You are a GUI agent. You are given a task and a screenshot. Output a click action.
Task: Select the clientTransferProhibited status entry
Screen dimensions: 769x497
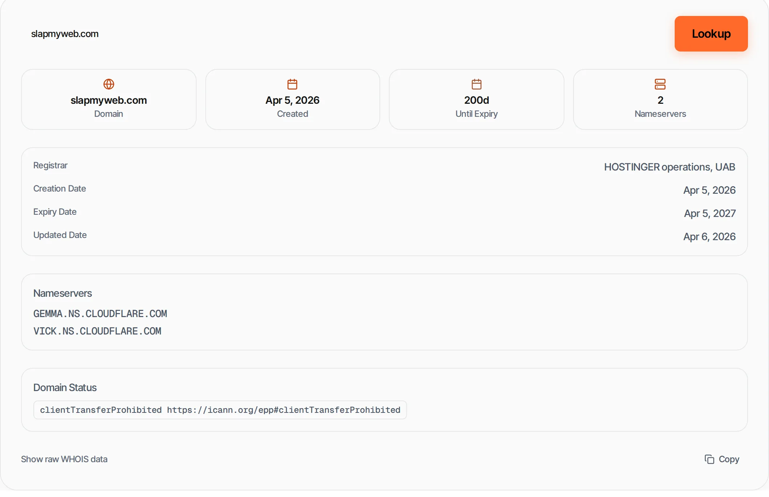coord(220,410)
